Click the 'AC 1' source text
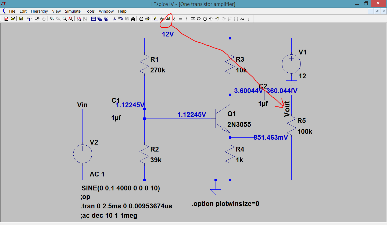The image size is (387, 225). 97,174
